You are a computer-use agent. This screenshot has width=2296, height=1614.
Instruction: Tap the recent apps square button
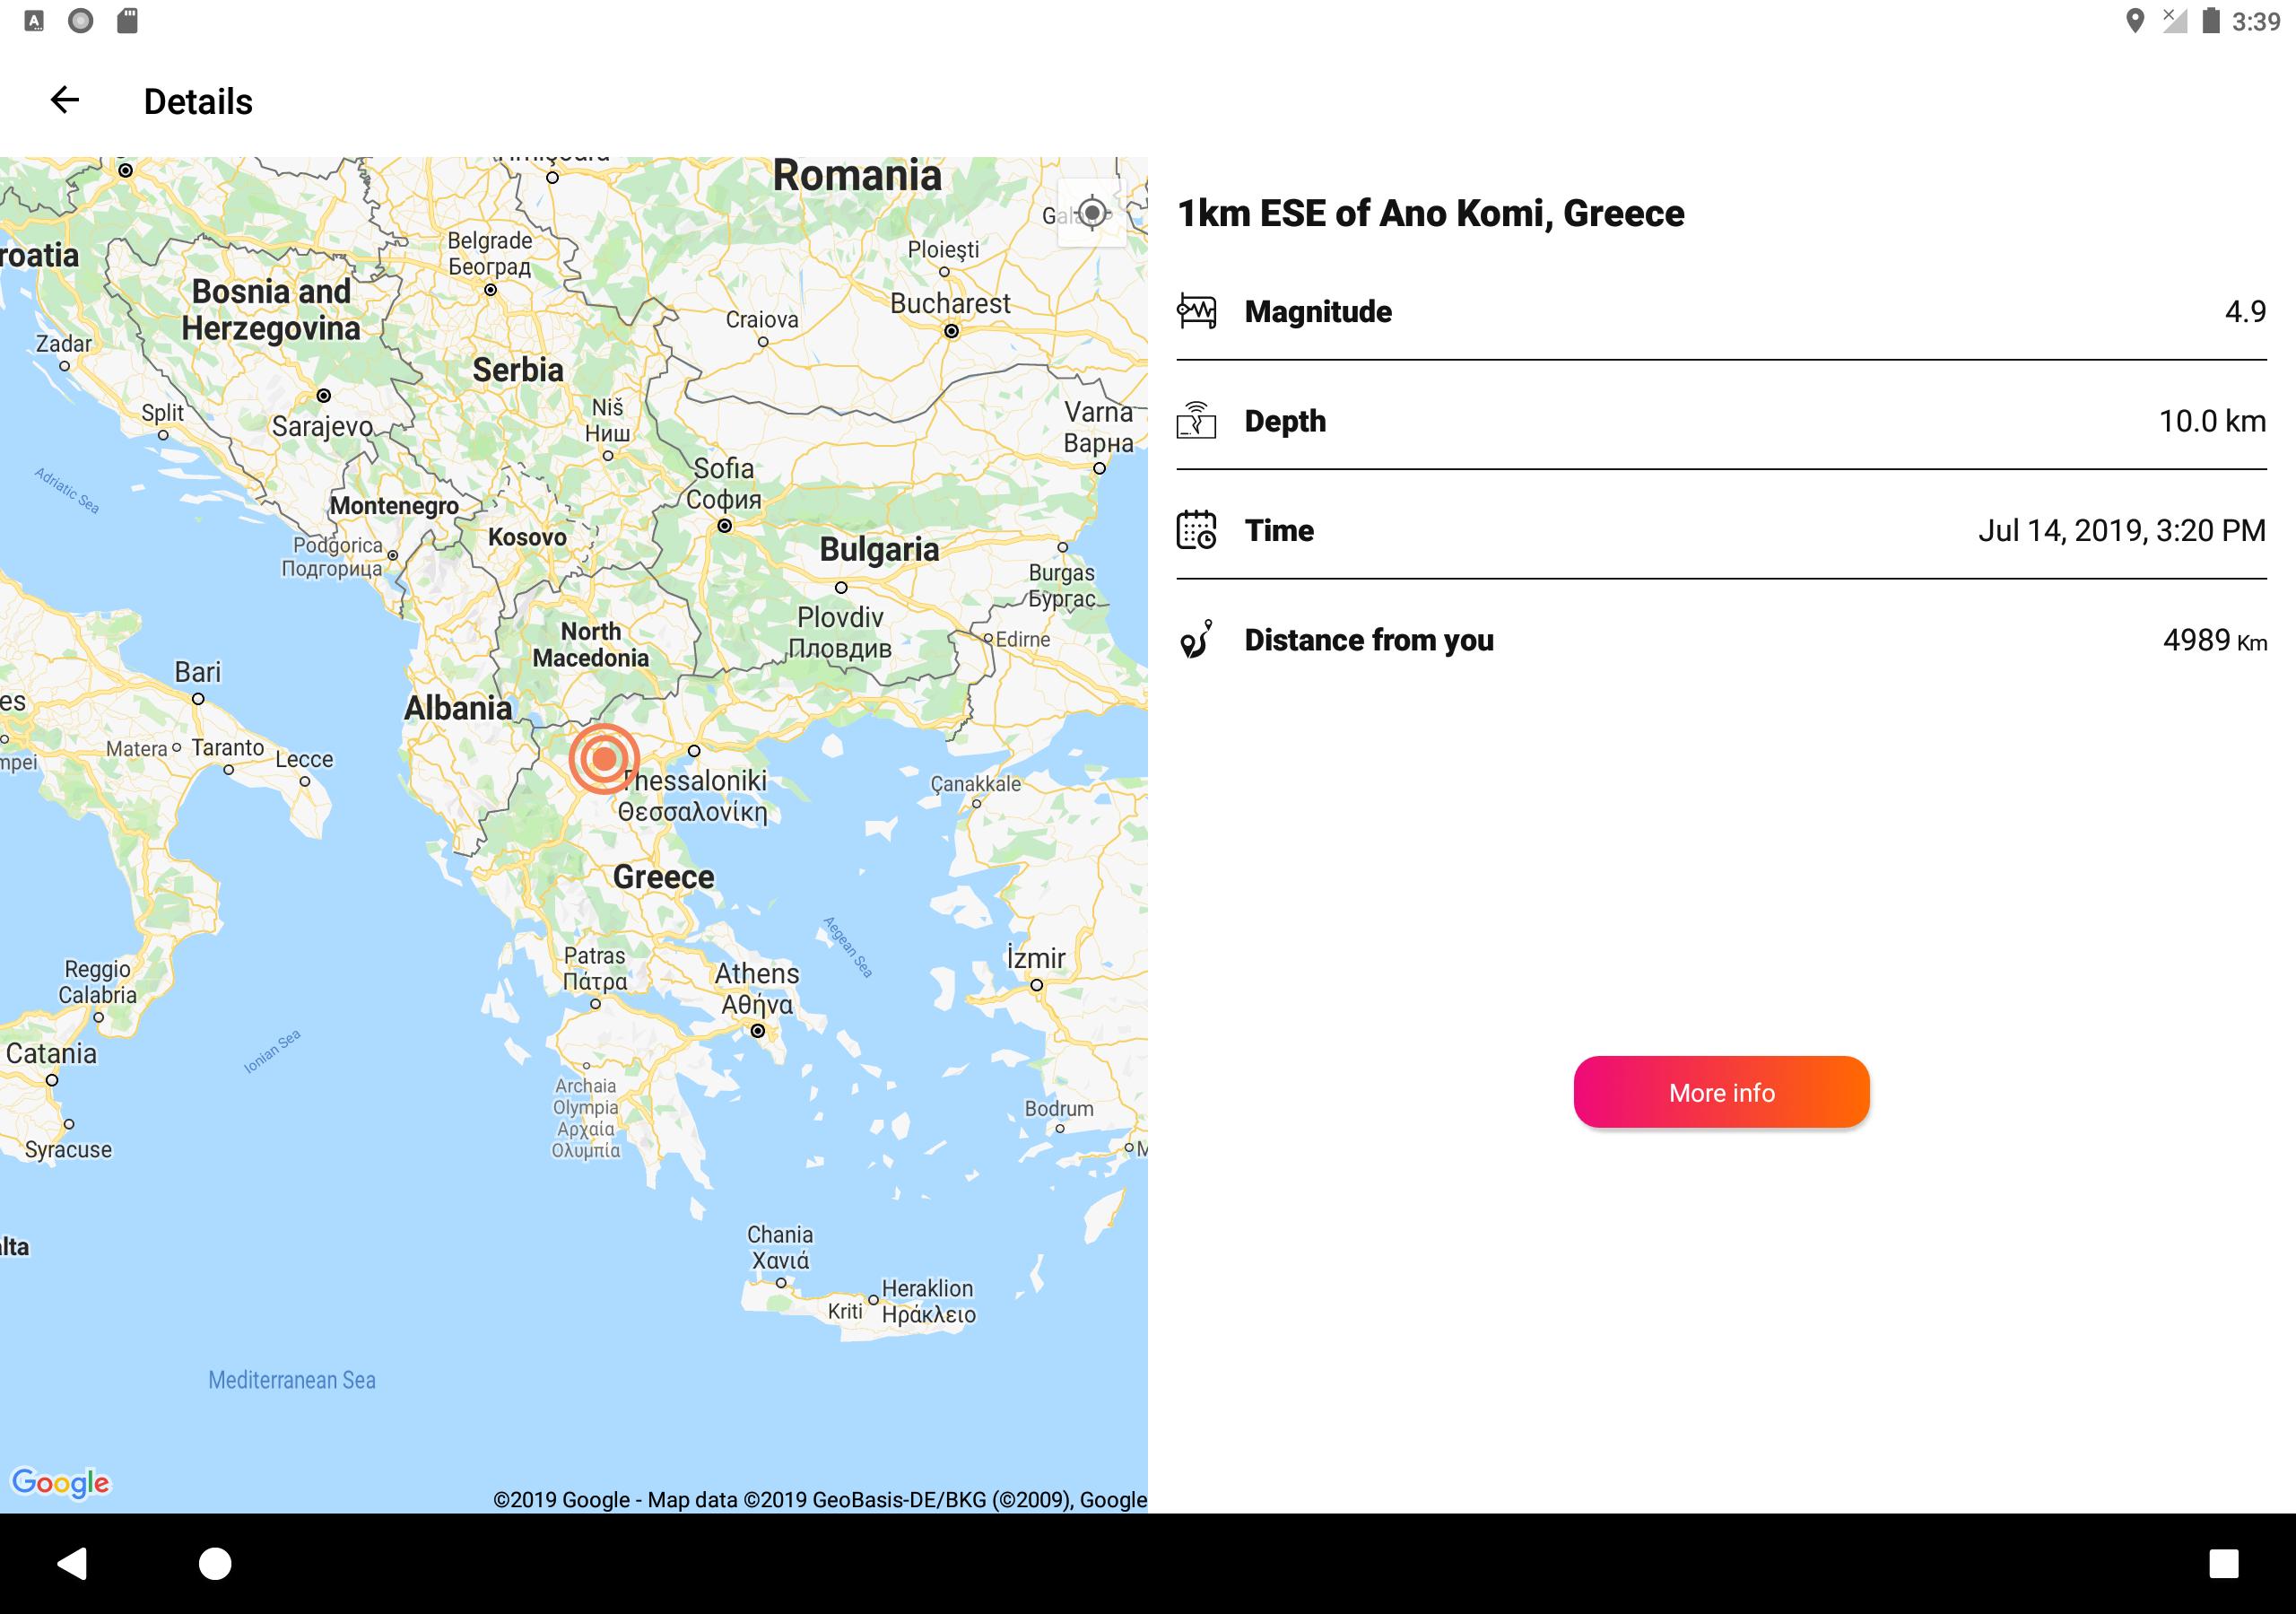tap(2223, 1563)
